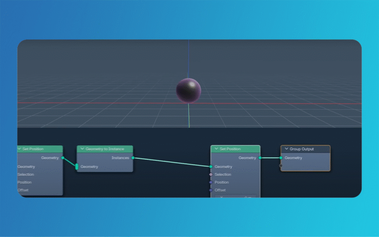This screenshot has width=379, height=237.
Task: Collapse the Set Position node linked to Group Output
Action: coord(216,149)
